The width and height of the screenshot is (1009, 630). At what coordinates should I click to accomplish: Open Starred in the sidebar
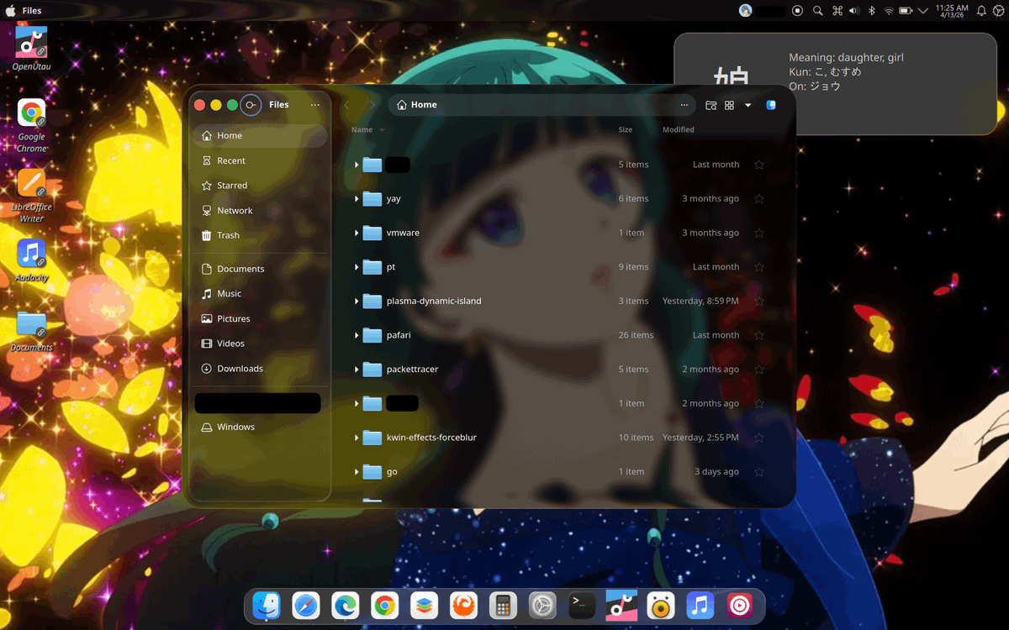pos(260,186)
